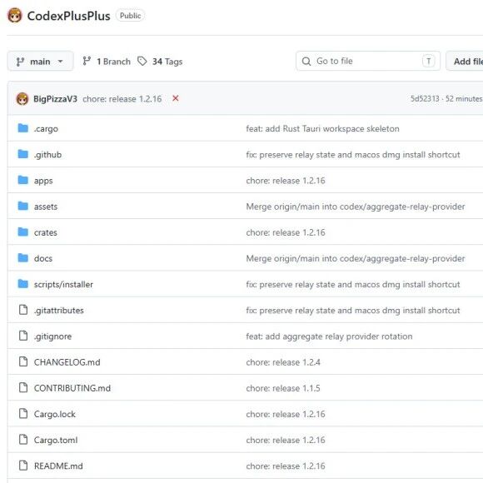483x483 pixels.
Task: Open commit message for .gitignore row
Action: pyautogui.click(x=329, y=336)
